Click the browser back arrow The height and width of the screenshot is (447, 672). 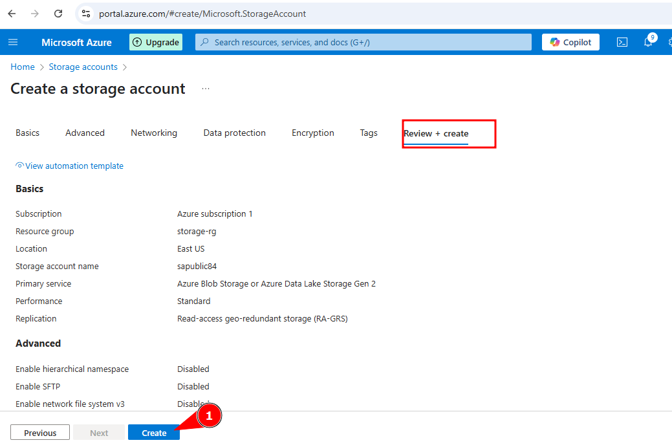tap(12, 14)
